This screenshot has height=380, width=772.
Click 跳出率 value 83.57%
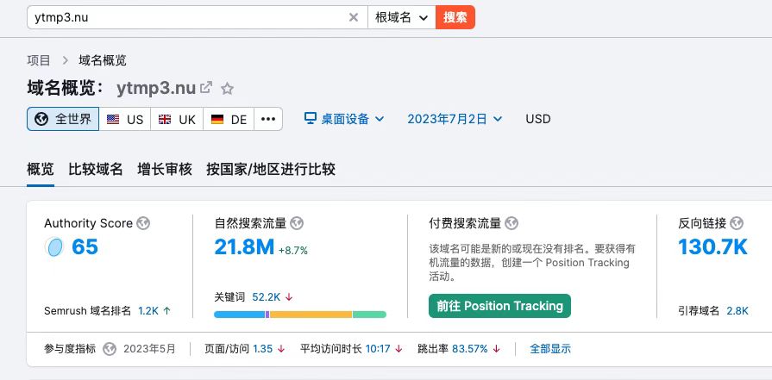[x=470, y=349]
